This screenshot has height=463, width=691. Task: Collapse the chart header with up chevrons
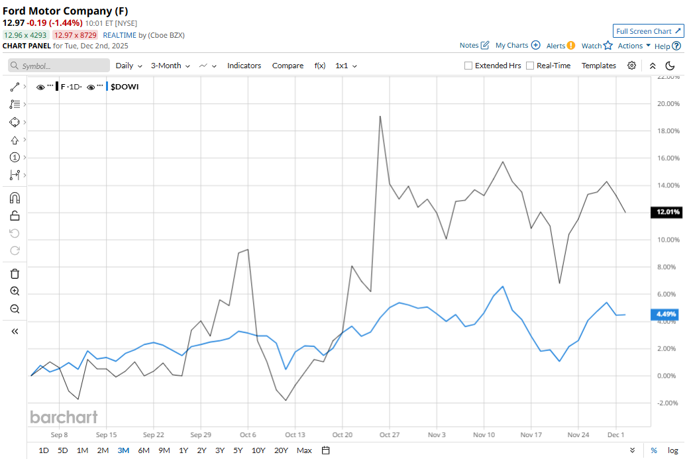coord(653,66)
